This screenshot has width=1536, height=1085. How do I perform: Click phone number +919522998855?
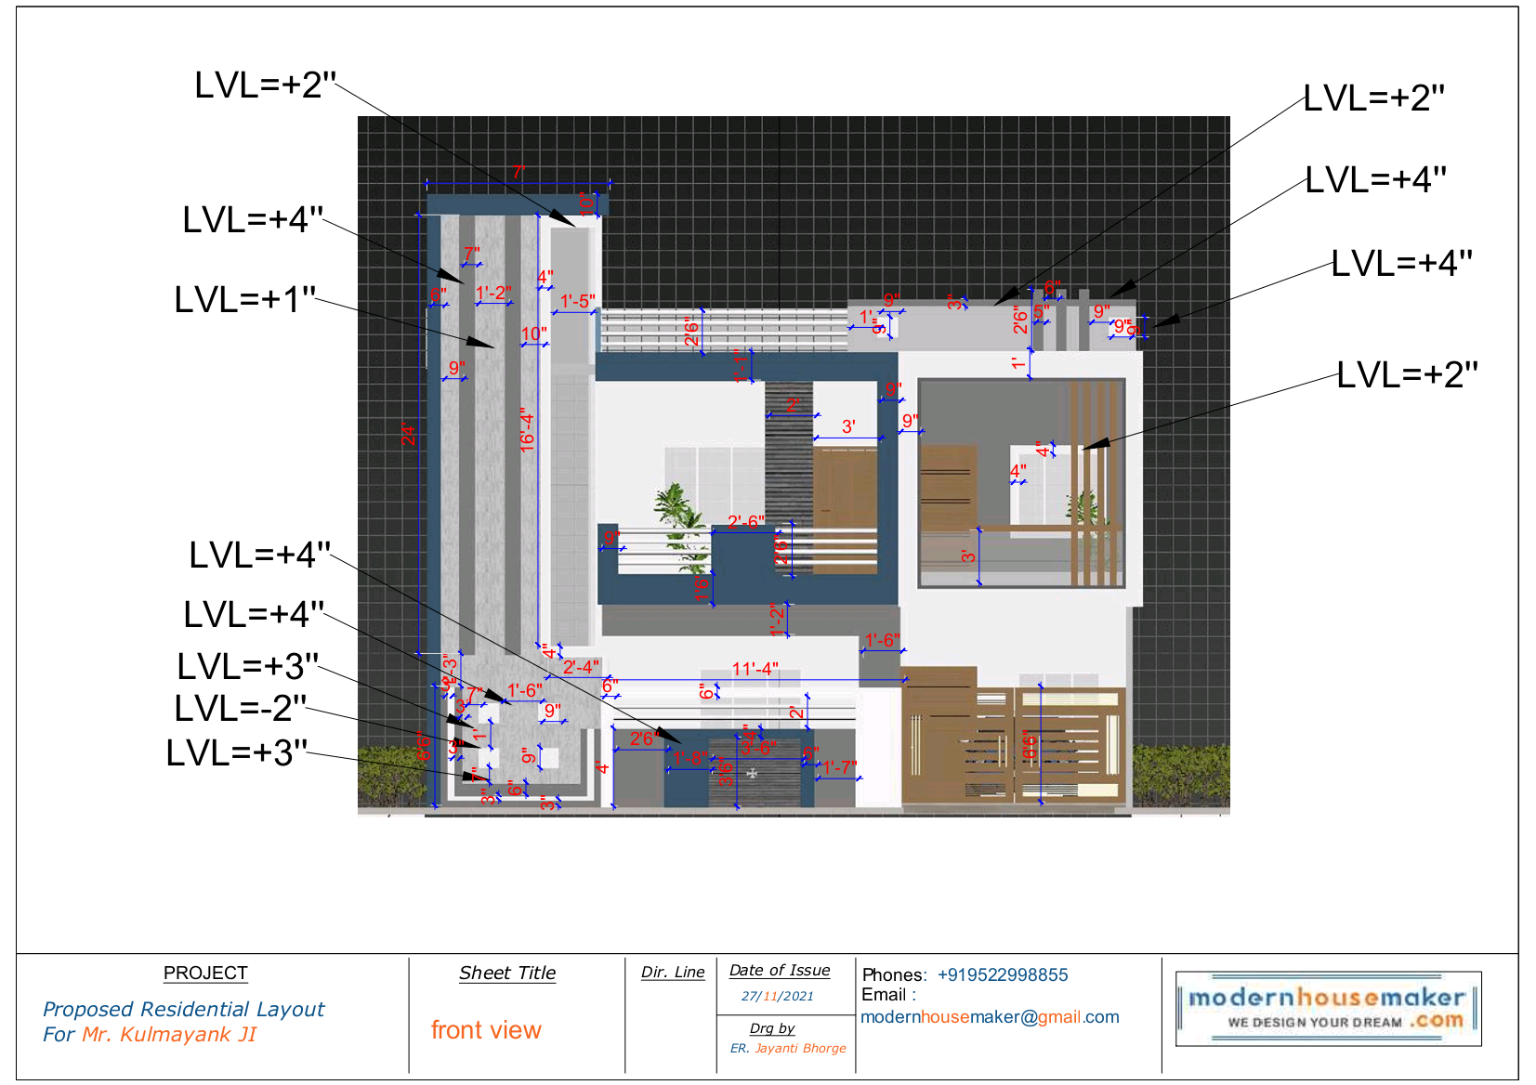point(1003,974)
